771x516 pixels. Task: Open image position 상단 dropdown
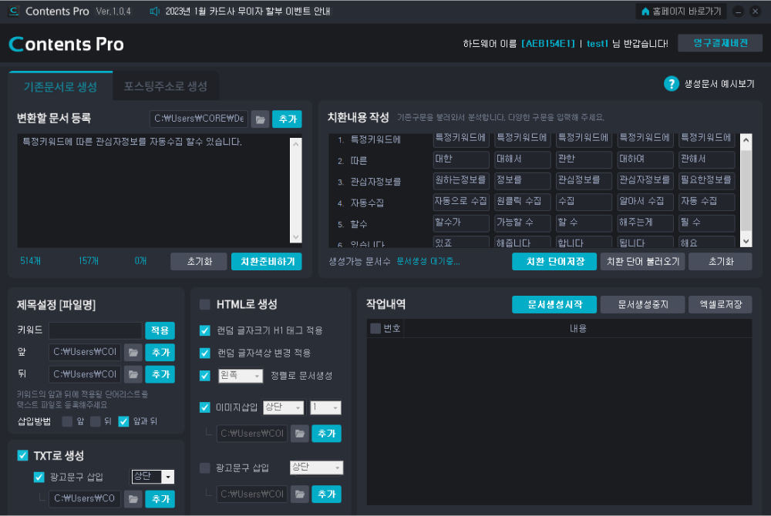(283, 407)
